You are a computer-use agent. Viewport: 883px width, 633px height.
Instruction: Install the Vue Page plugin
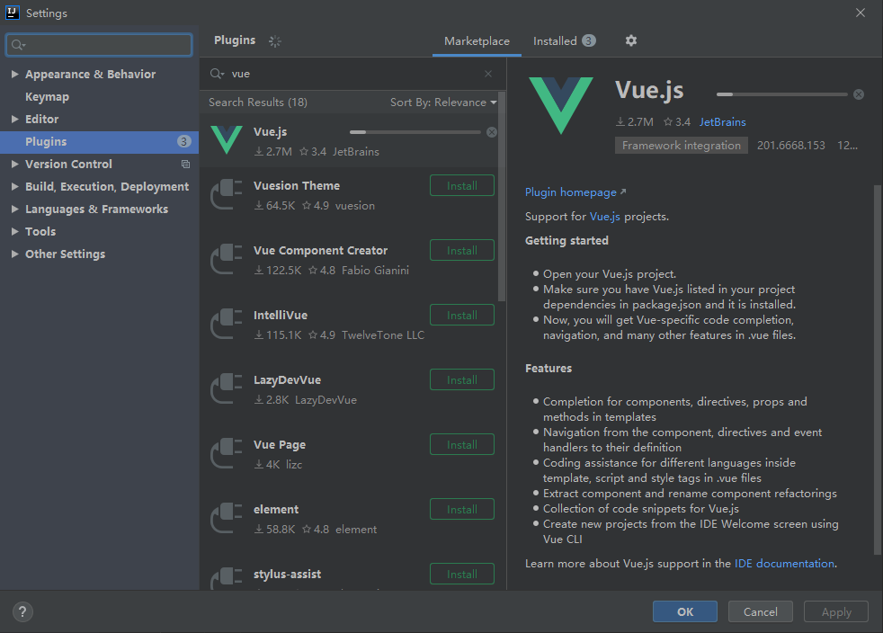click(462, 445)
